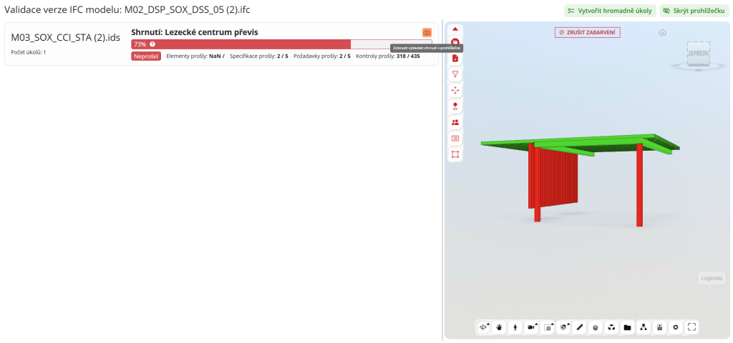Switch to first-person walk mode
This screenshot has height=343, width=733.
515,327
